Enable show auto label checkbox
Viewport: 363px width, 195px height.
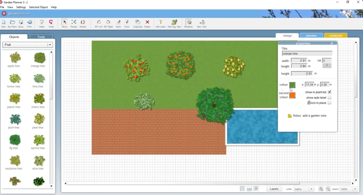click(x=330, y=98)
